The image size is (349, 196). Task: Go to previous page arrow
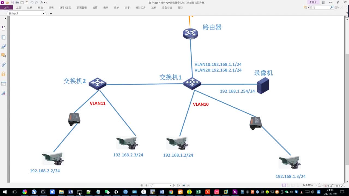tap(146, 185)
